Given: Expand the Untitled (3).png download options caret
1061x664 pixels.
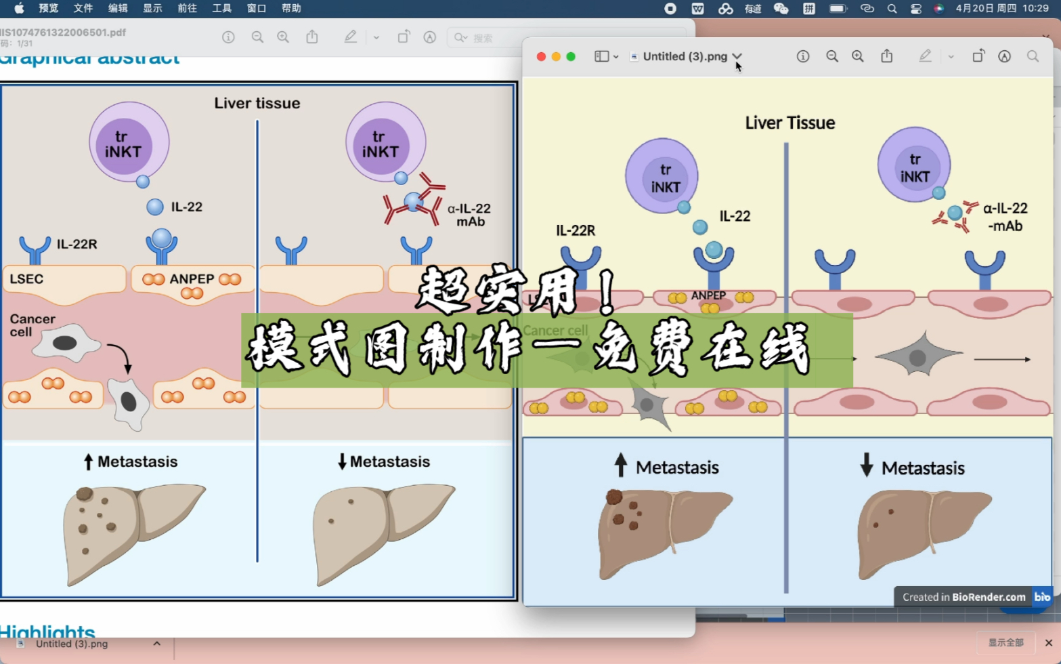Looking at the screenshot, I should (x=156, y=644).
